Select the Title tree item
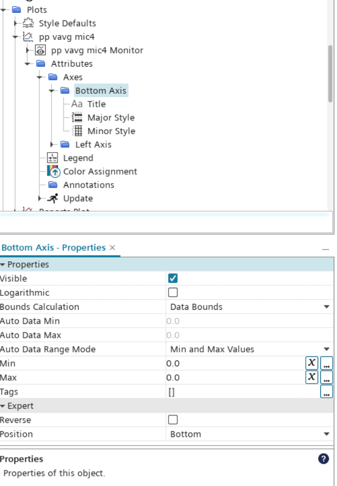The width and height of the screenshot is (337, 486). pos(96,104)
